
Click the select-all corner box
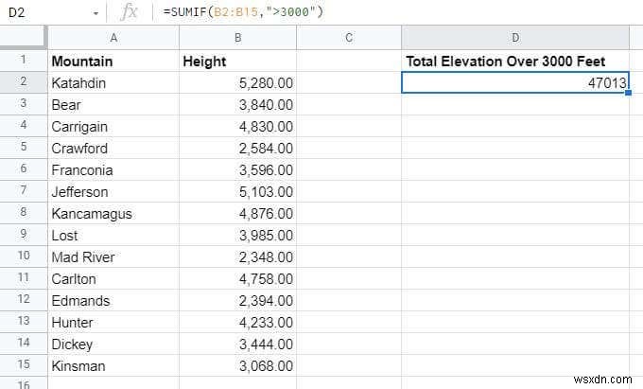24,38
